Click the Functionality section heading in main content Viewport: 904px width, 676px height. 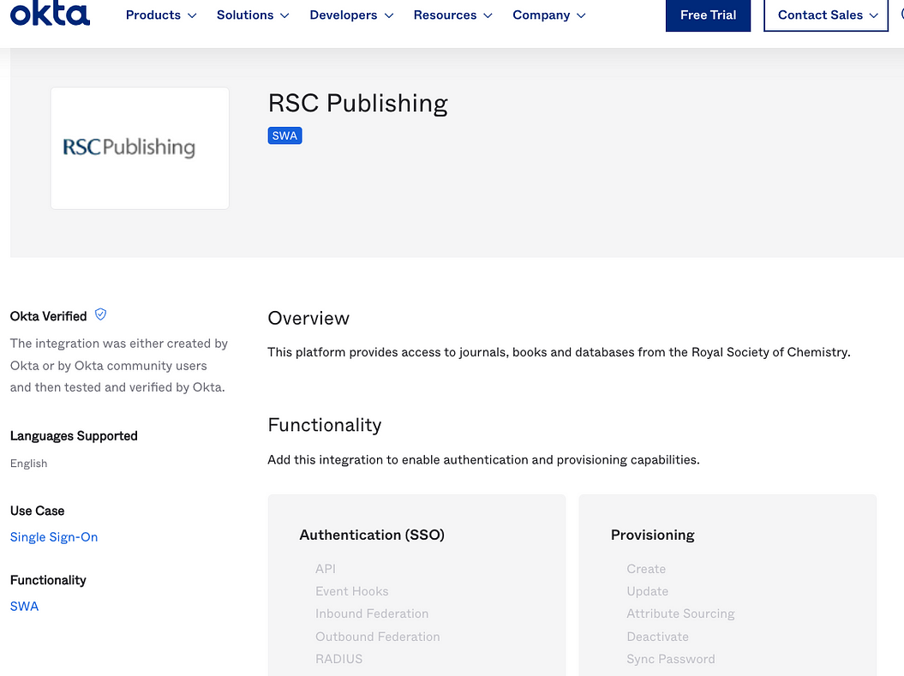[x=325, y=425]
